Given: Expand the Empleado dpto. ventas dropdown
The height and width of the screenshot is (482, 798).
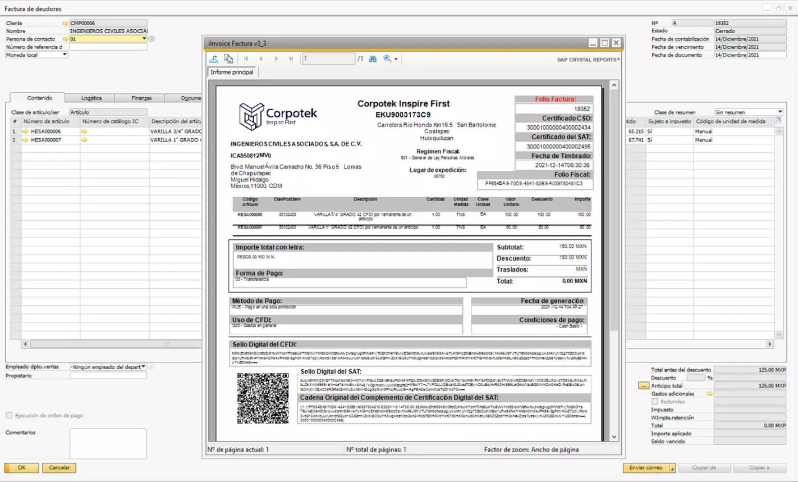Looking at the screenshot, I should [144, 367].
